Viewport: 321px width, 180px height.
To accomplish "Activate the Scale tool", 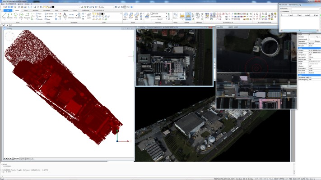I will [x=47, y=19].
